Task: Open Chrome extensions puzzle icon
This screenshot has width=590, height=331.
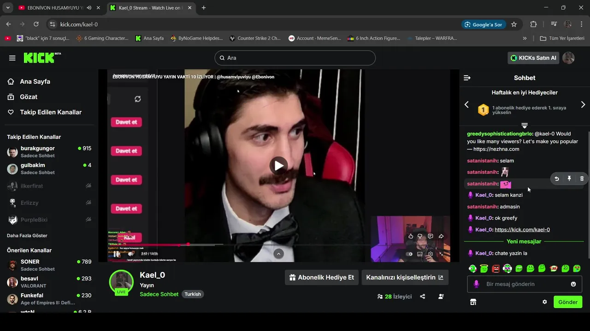Action: (533, 24)
